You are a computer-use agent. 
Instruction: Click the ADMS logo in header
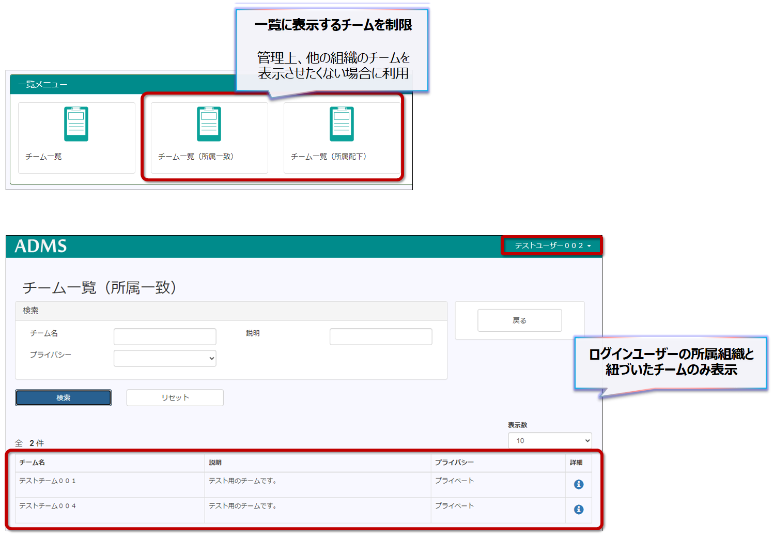coord(41,246)
